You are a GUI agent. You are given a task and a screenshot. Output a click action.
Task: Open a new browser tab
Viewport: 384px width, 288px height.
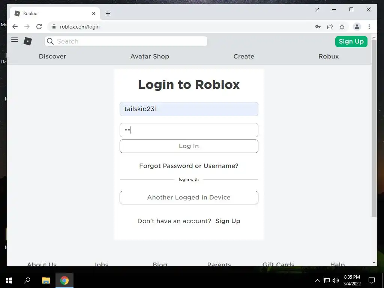tap(108, 13)
